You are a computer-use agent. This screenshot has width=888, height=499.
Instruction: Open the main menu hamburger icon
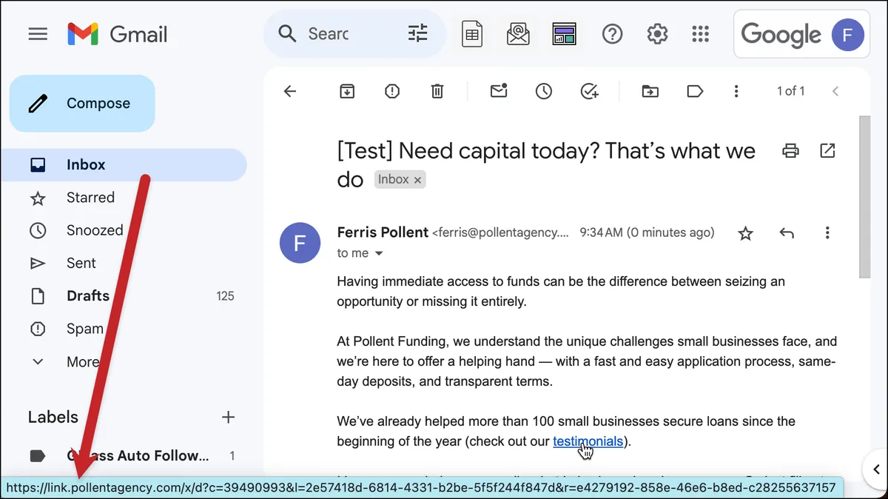[x=38, y=34]
